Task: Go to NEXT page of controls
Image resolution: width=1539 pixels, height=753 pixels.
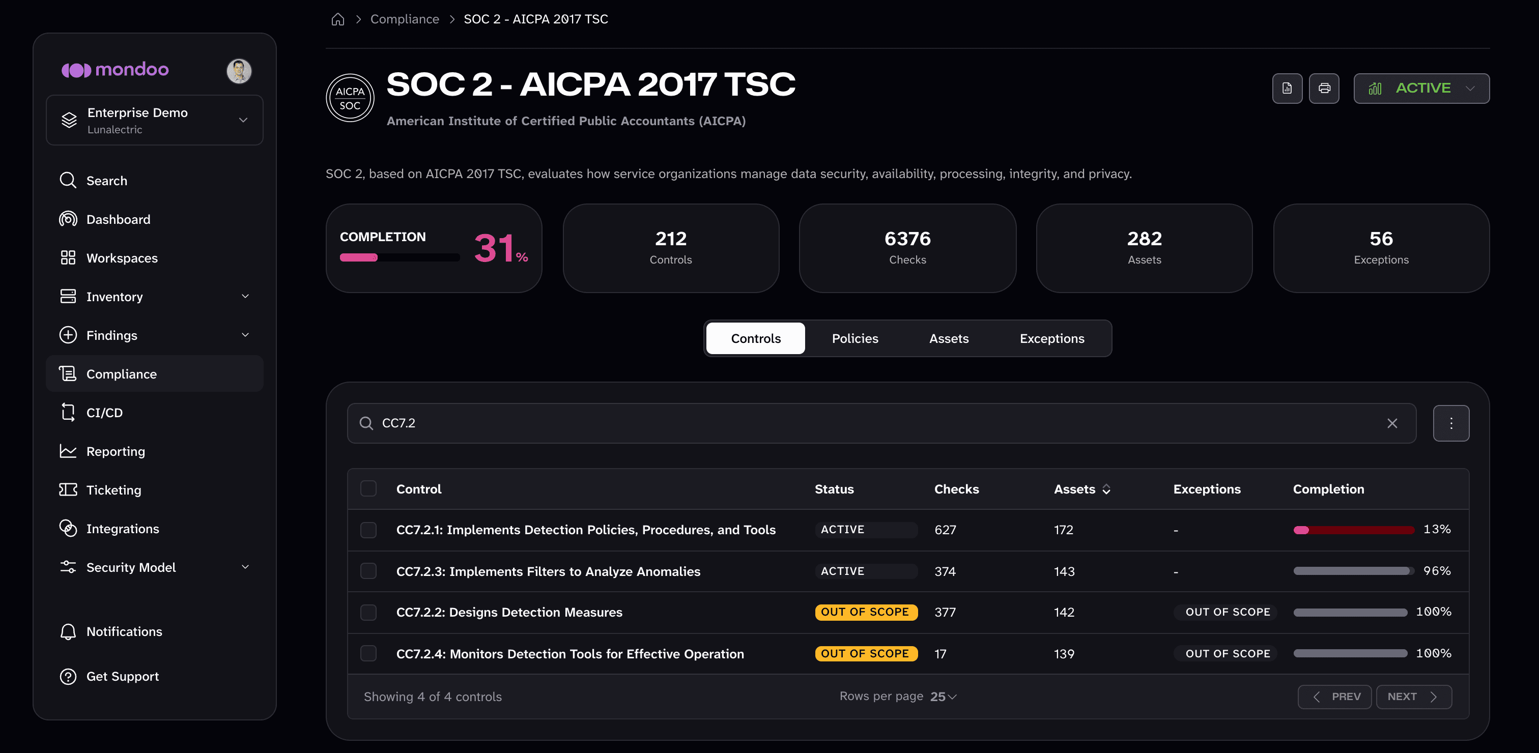Action: click(1413, 697)
